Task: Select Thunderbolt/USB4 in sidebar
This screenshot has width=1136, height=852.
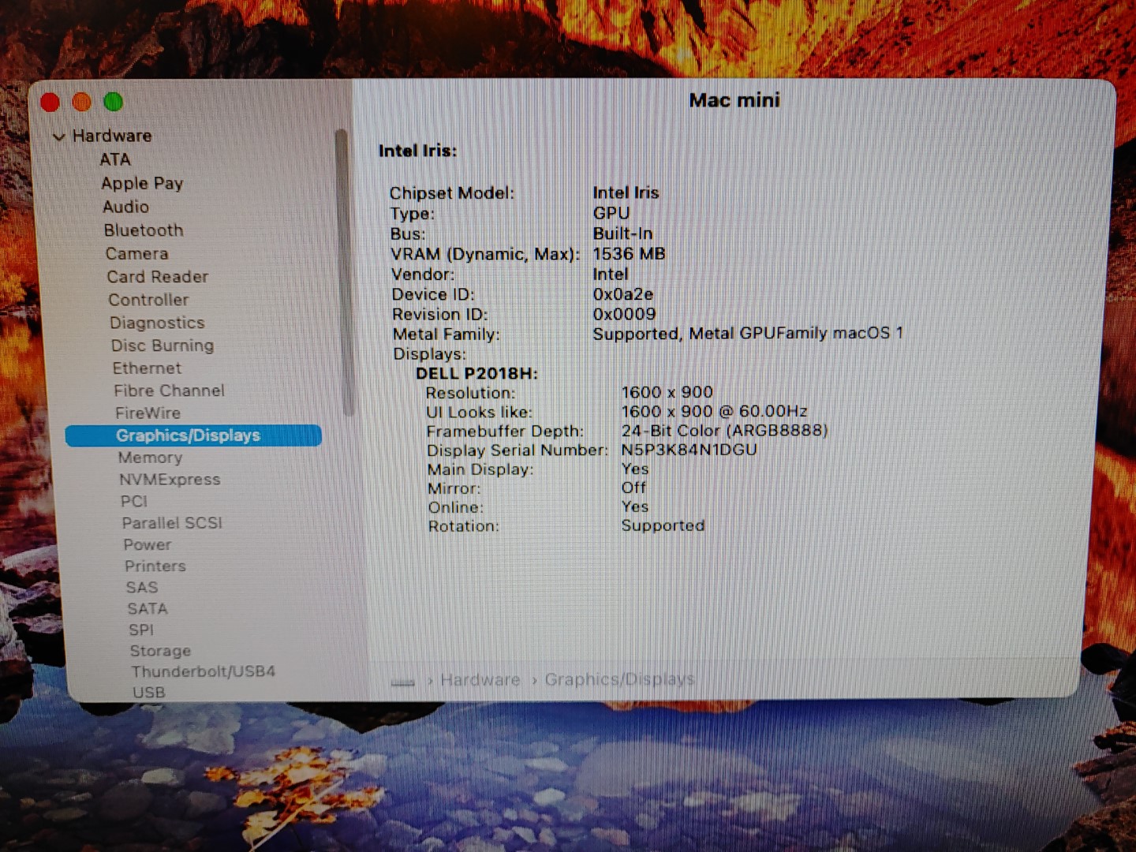Action: [x=204, y=671]
